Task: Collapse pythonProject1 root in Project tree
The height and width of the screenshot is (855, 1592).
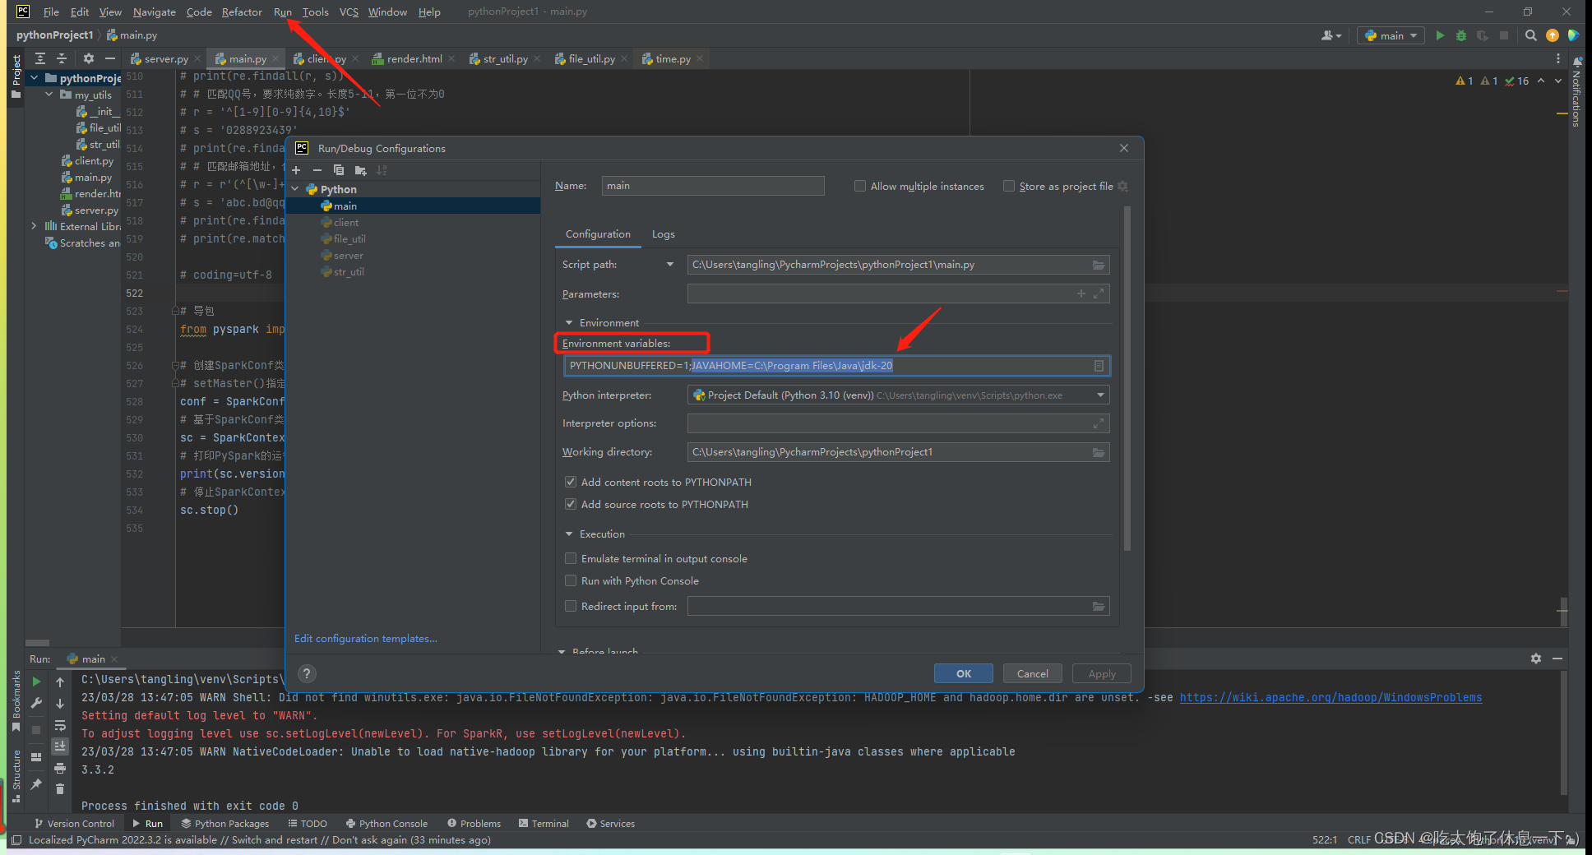Action: (x=35, y=78)
